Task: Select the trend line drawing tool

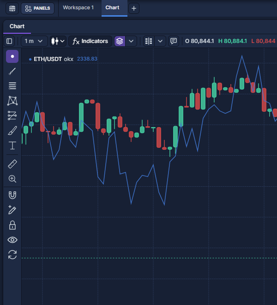Action: [x=12, y=71]
